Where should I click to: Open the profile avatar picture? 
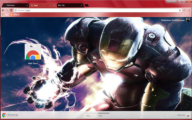point(188,20)
